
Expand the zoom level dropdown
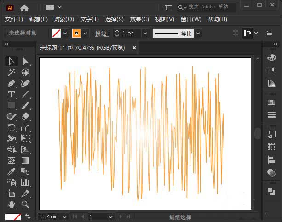(x=64, y=216)
